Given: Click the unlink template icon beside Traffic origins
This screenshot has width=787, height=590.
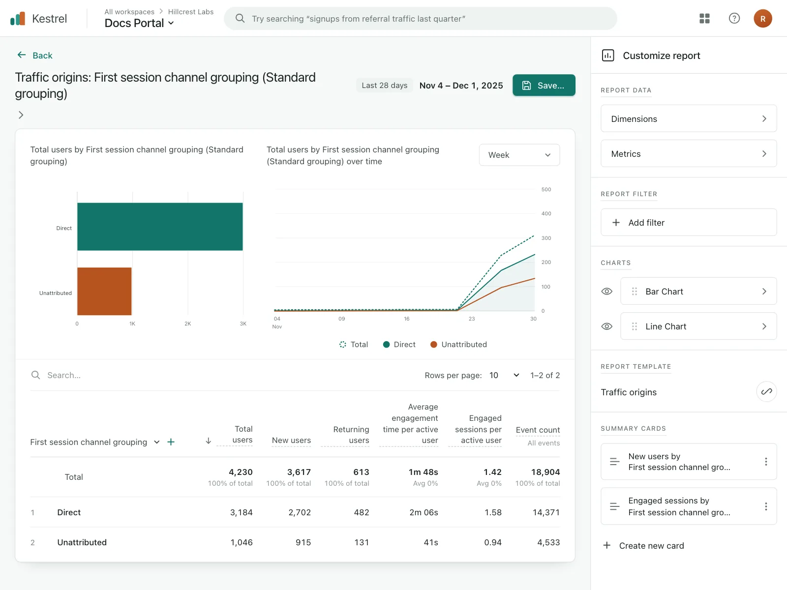Looking at the screenshot, I should coord(766,392).
